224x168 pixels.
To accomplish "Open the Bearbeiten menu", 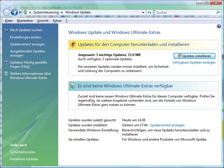I will 25,21.
